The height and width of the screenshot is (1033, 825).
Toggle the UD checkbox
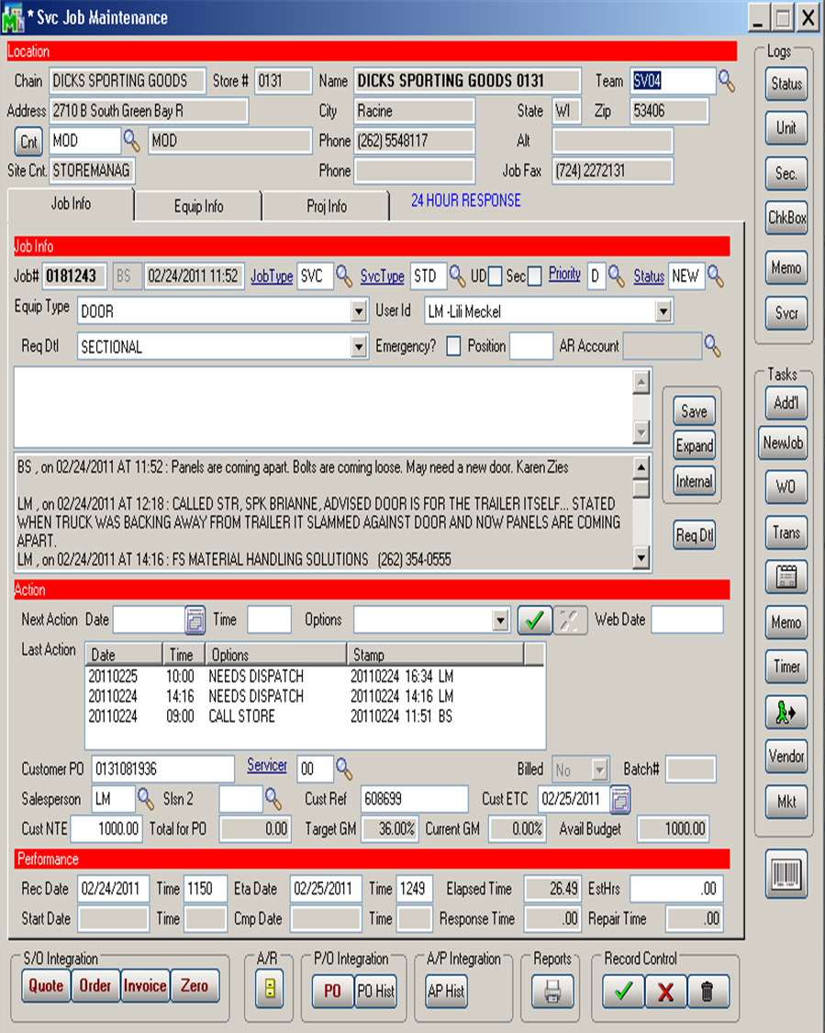pyautogui.click(x=496, y=276)
